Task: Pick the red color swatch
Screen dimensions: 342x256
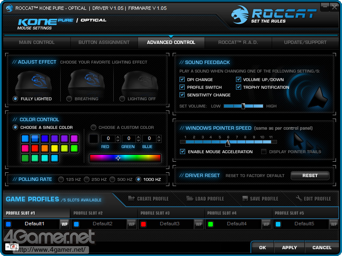Action: pyautogui.click(x=35, y=148)
